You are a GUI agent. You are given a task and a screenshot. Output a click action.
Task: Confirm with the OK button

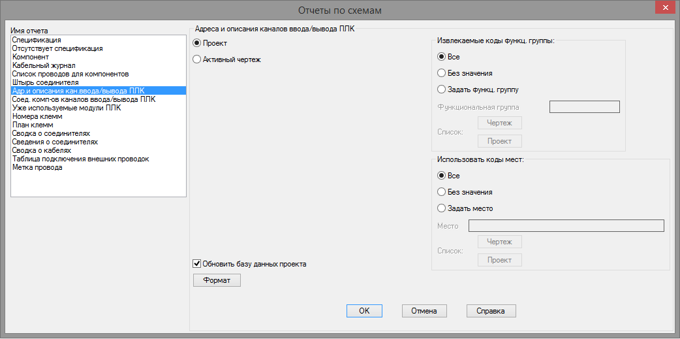coord(364,311)
